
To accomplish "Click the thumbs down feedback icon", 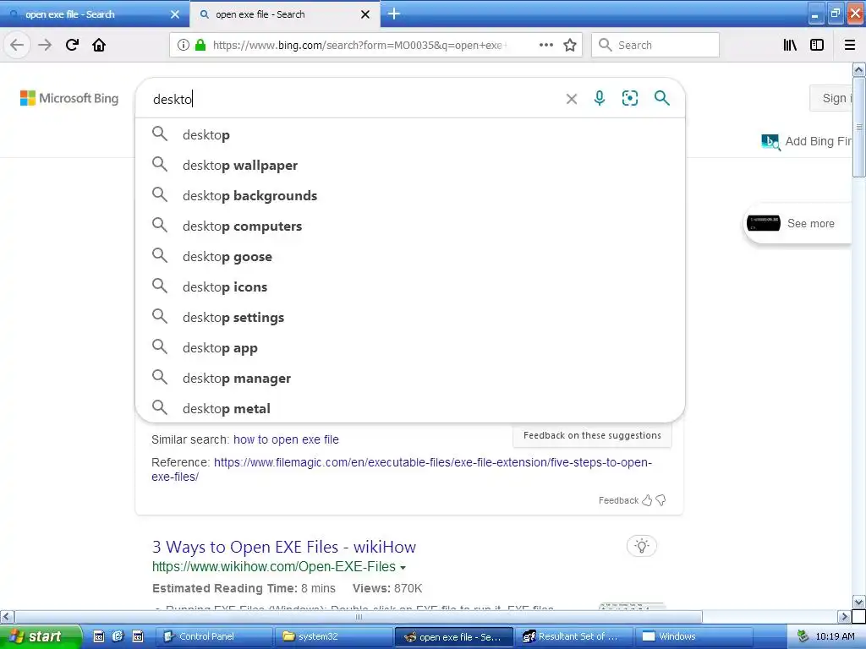I will [x=660, y=500].
